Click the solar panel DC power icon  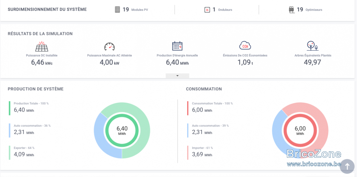pos(42,46)
